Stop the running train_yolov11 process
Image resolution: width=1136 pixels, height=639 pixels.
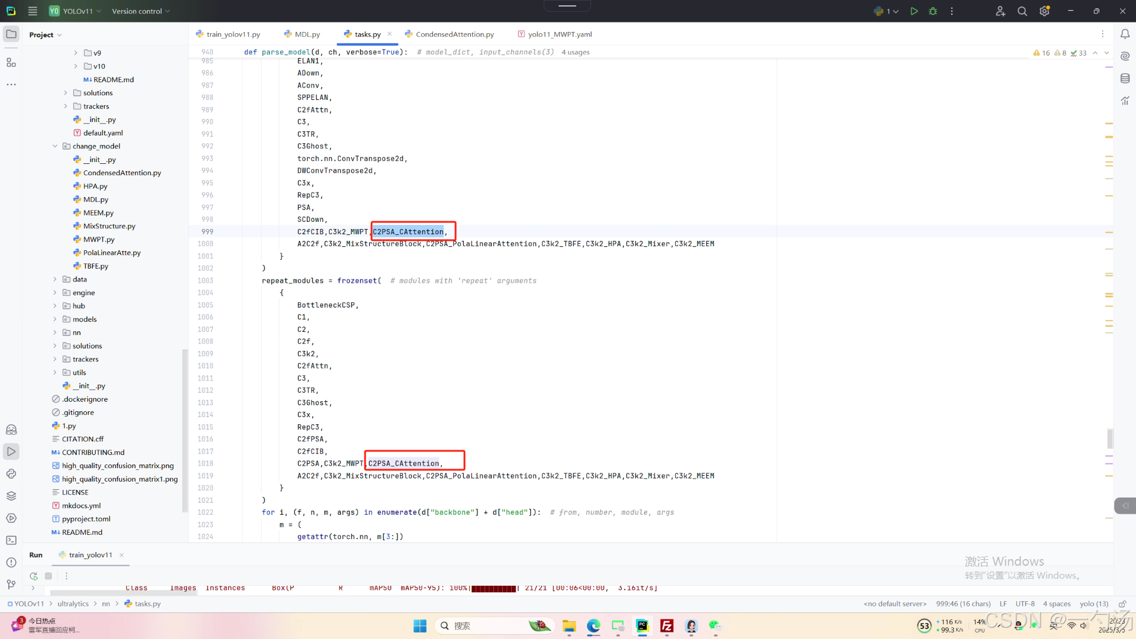49,576
